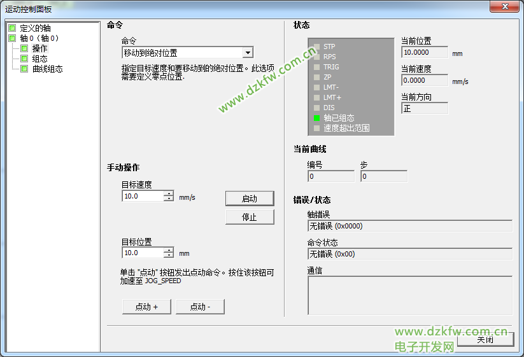Viewport: 524px width, 357px height.
Task: Open the 命令 dropdown list
Action: pos(248,53)
